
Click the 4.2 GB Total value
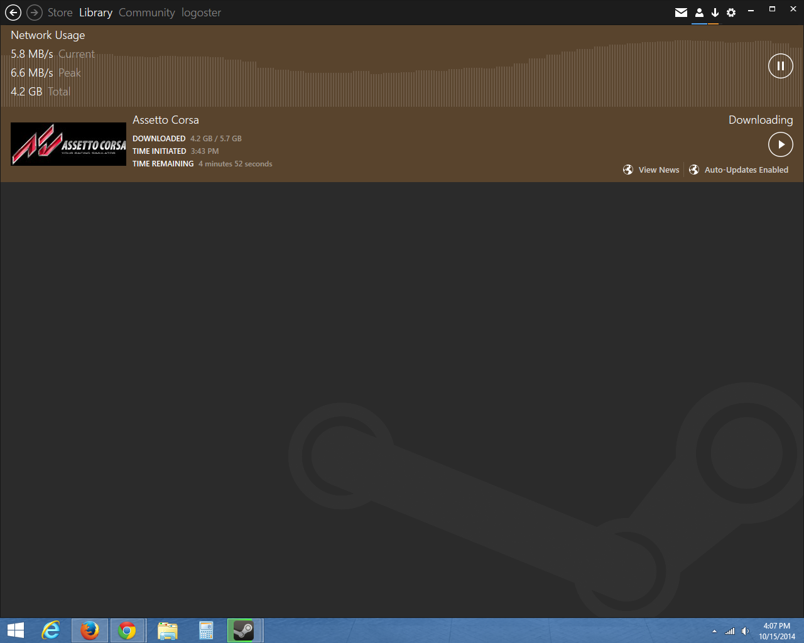tap(40, 92)
